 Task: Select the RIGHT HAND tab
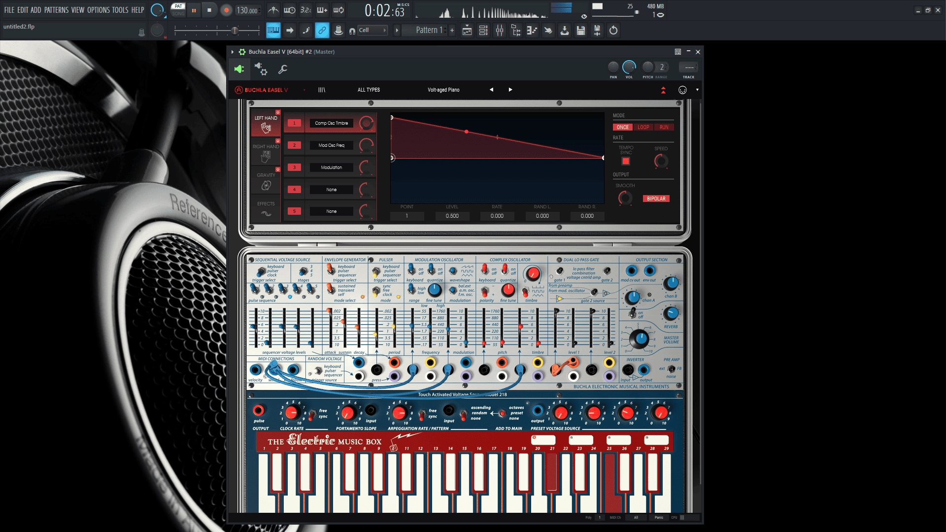click(x=266, y=153)
